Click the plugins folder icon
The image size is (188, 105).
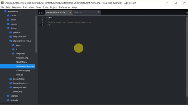(x=8, y=24)
